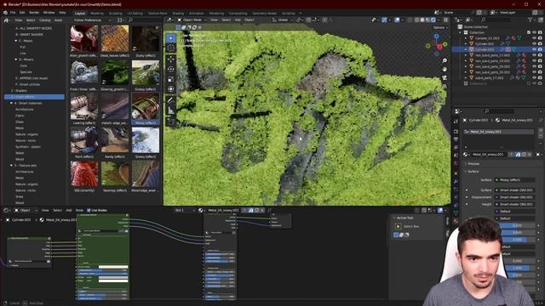
Task: Hide subd_parts_17.002 with its eye icon
Action: tap(534, 77)
